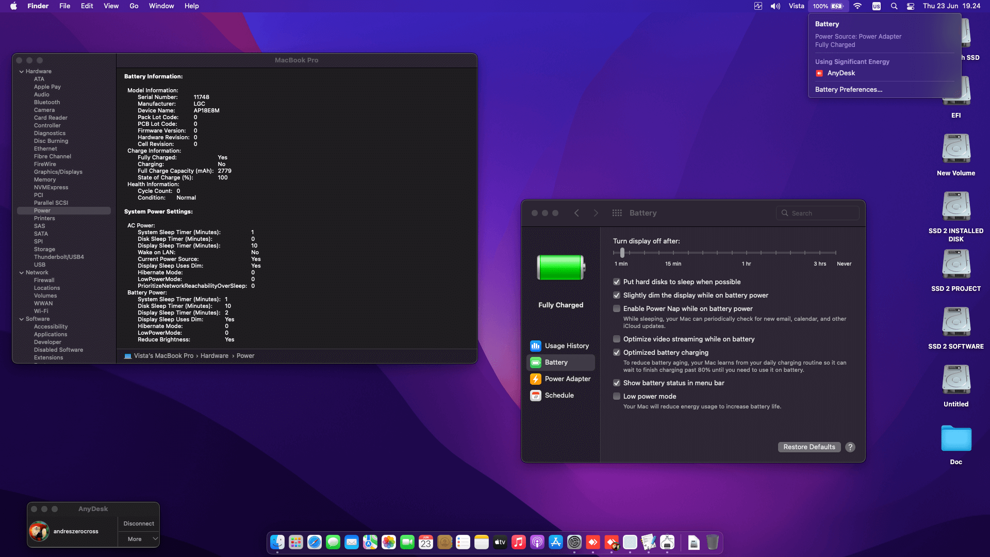Click the battery 100% menu bar item
Screen dimensions: 990x557
828,6
